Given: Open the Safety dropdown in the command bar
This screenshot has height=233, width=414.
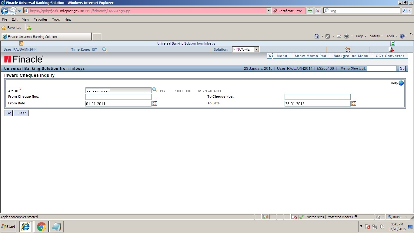Looking at the screenshot, I should tap(376, 36).
